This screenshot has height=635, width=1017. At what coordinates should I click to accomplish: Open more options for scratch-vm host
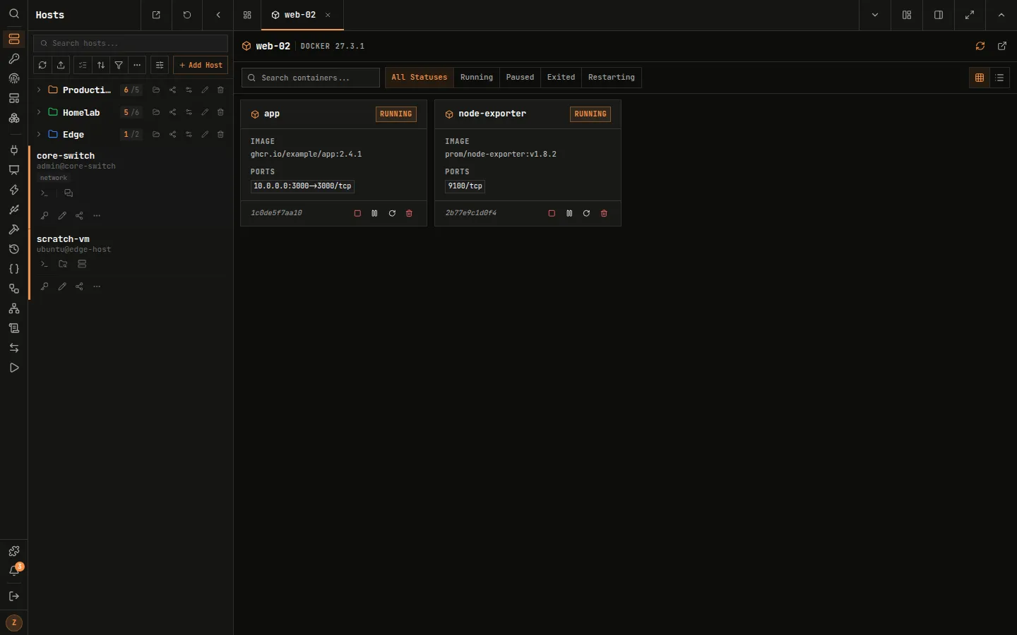pyautogui.click(x=97, y=286)
